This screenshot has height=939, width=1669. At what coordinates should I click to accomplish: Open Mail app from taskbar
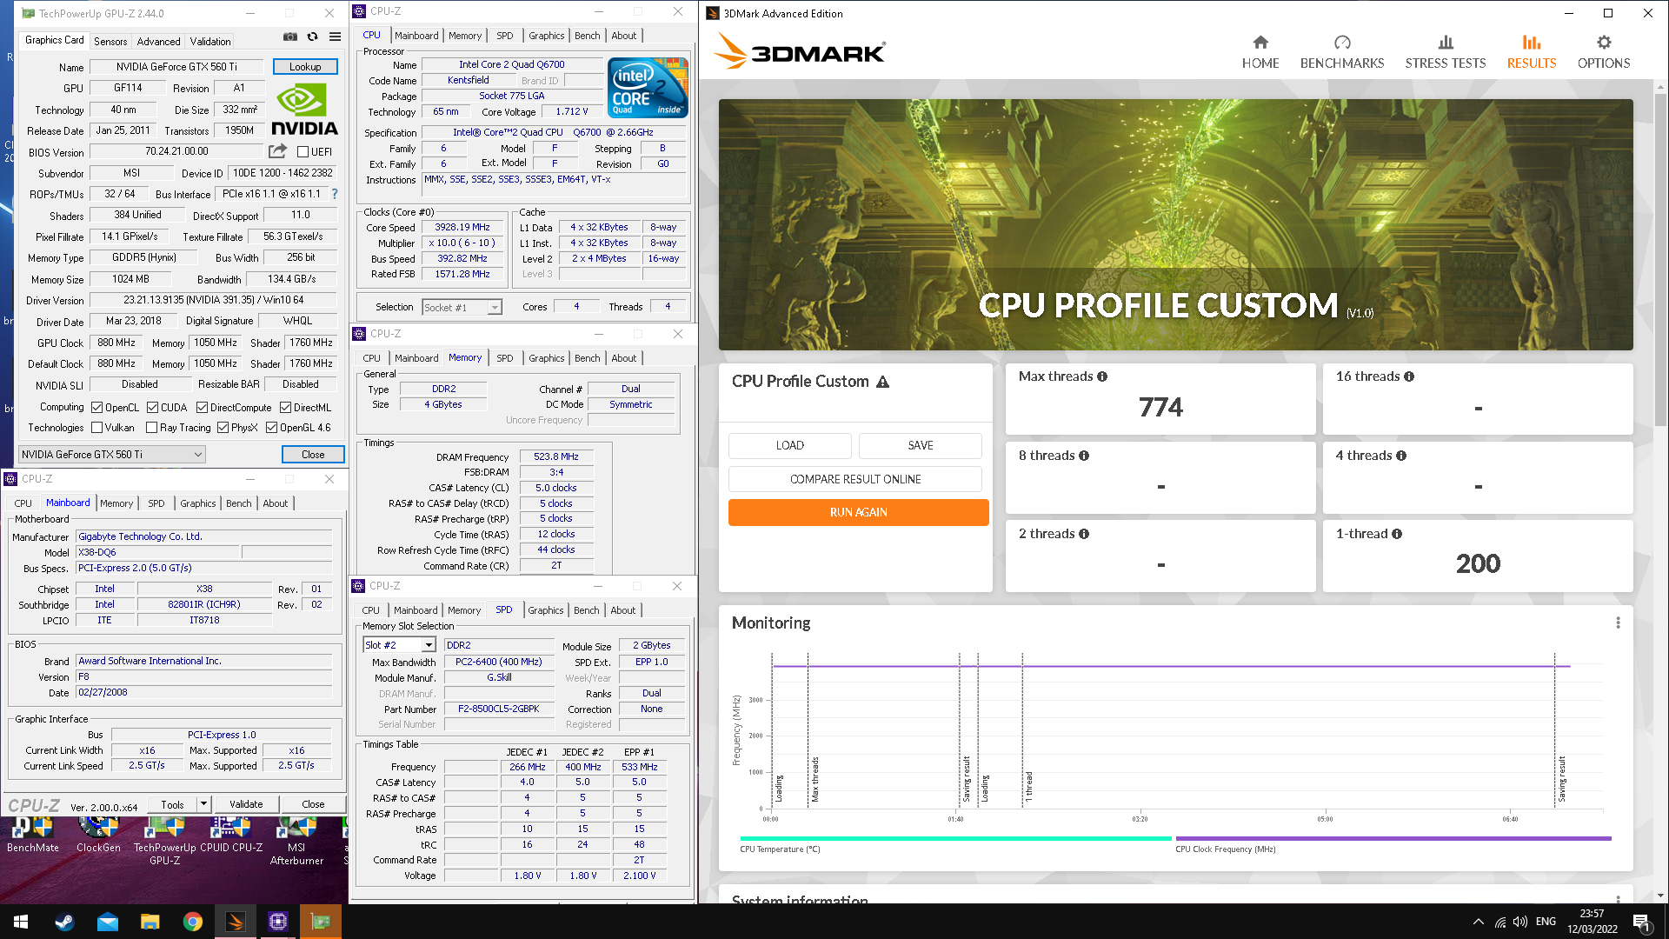[108, 922]
